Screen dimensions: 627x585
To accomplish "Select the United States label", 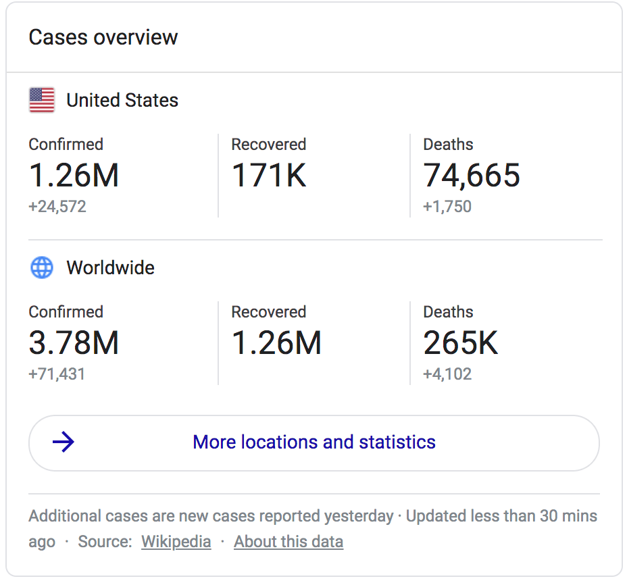I will [x=122, y=101].
